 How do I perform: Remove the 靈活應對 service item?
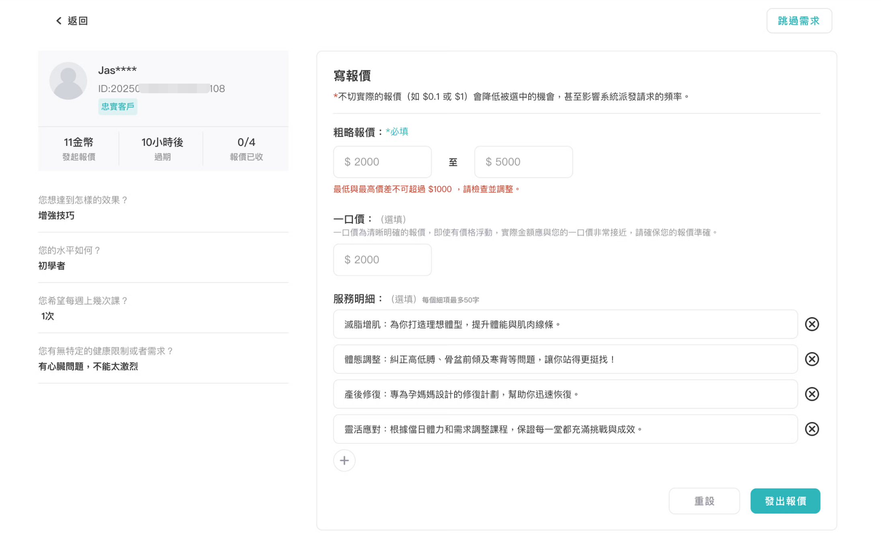click(x=812, y=429)
